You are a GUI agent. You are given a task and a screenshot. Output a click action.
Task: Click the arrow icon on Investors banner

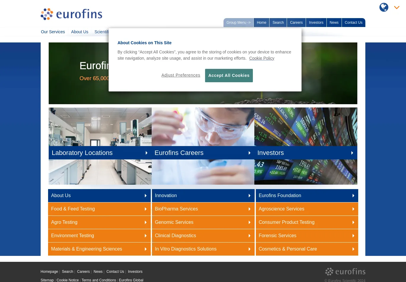click(352, 153)
